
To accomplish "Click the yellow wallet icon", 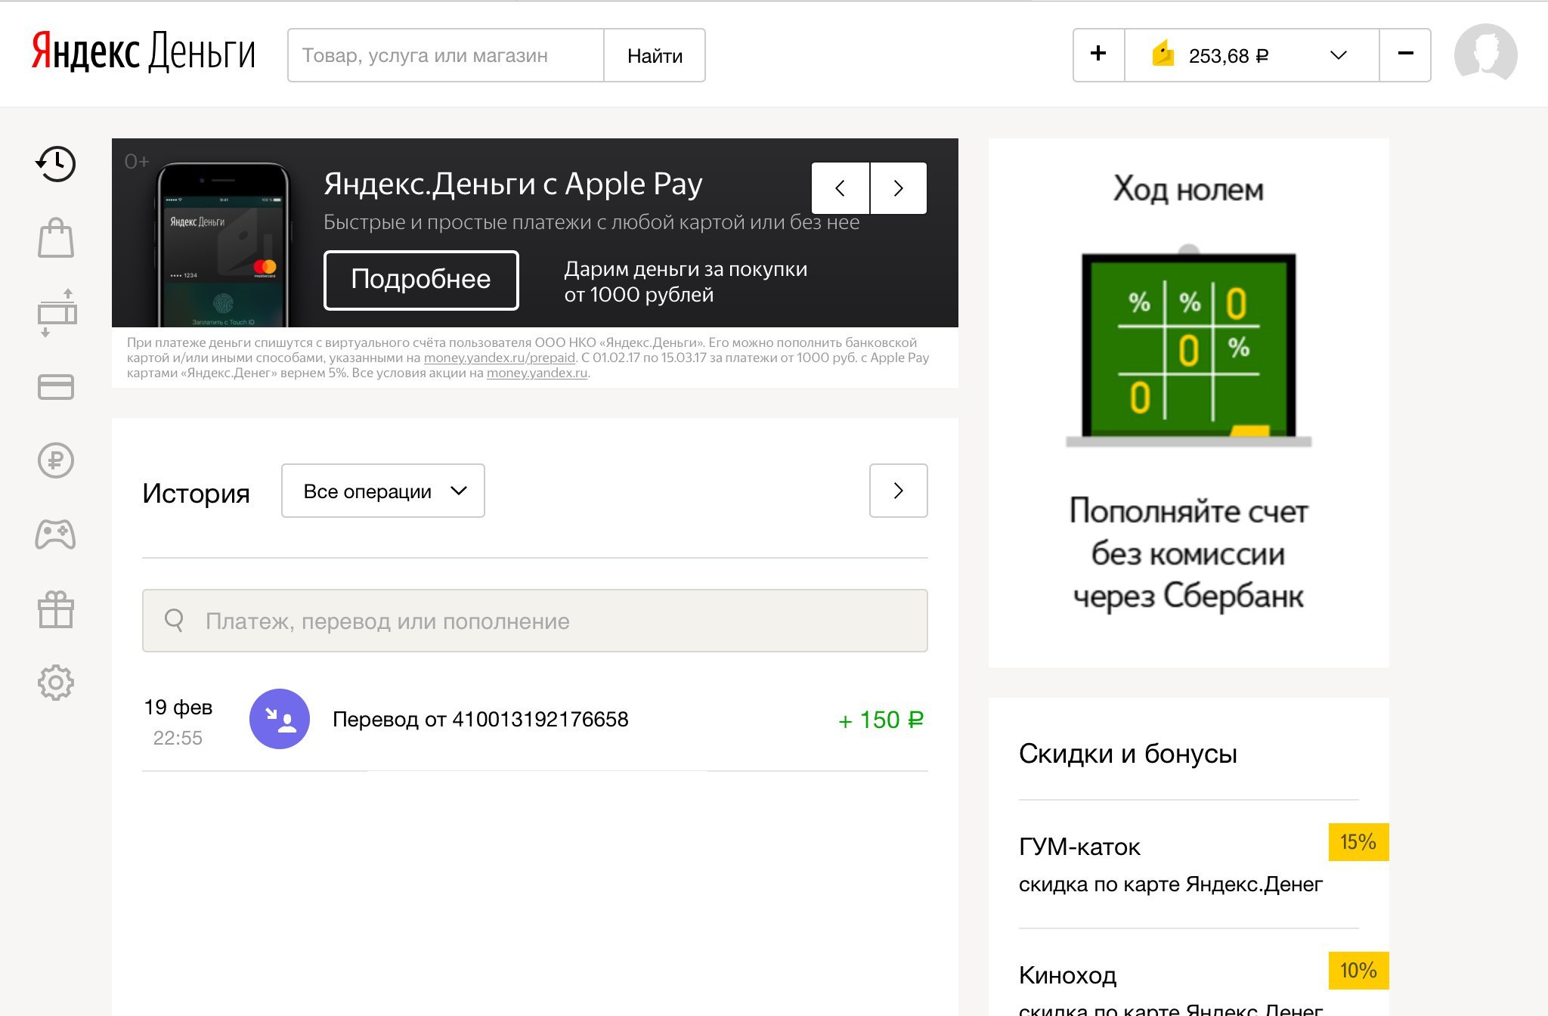I will 1163,54.
